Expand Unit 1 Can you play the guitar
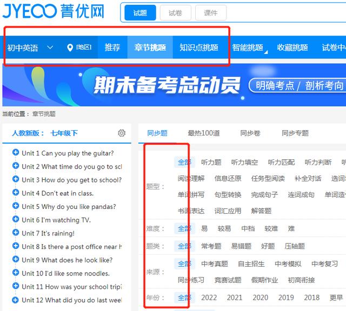The height and width of the screenshot is (311, 346). (16, 152)
